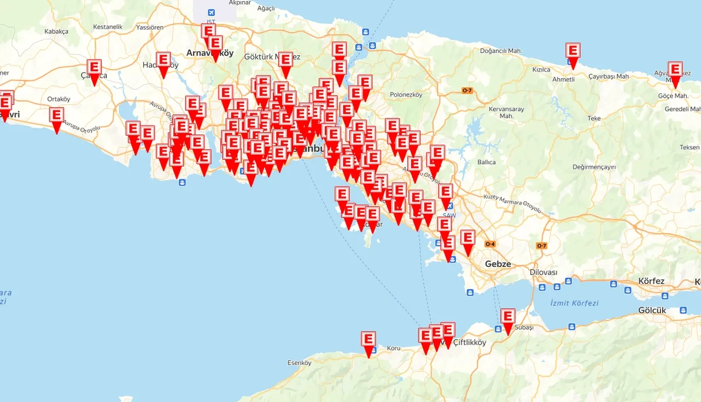Viewport: 701px width, 402px height.
Task: Click the Ballıca label
Action: pyautogui.click(x=486, y=162)
